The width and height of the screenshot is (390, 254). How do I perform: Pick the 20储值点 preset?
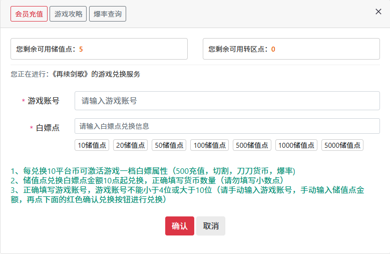[x=131, y=145]
